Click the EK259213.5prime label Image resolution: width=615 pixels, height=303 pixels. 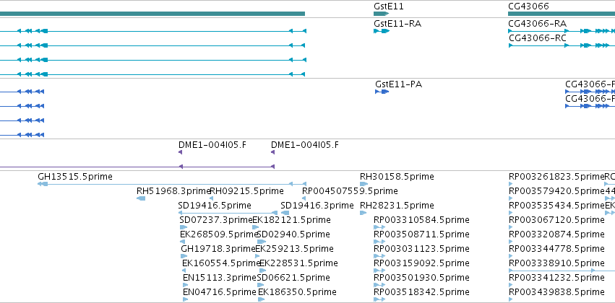click(x=295, y=249)
